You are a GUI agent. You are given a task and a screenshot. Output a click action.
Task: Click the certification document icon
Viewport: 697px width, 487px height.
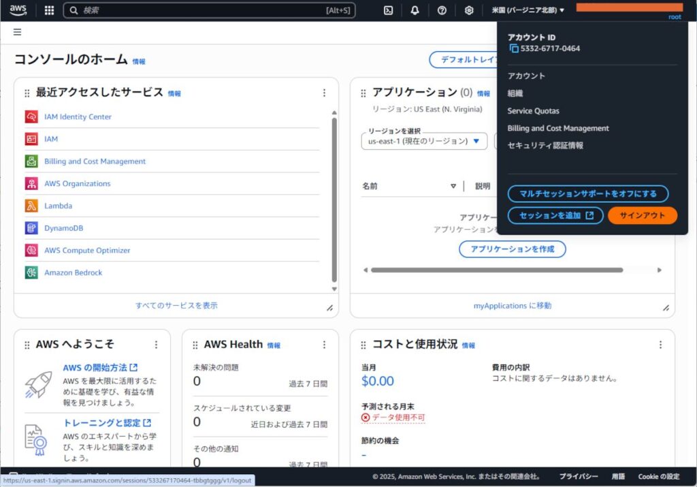[36, 440]
